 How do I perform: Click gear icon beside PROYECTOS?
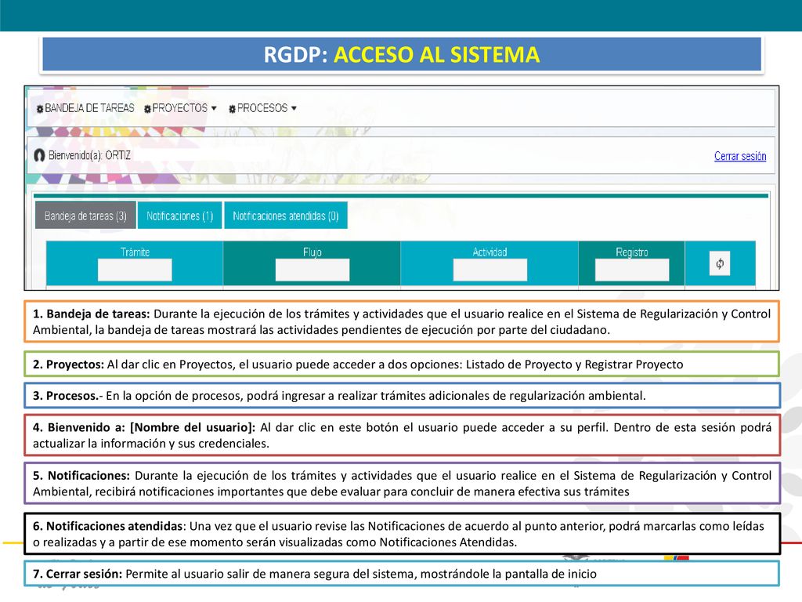pos(148,109)
